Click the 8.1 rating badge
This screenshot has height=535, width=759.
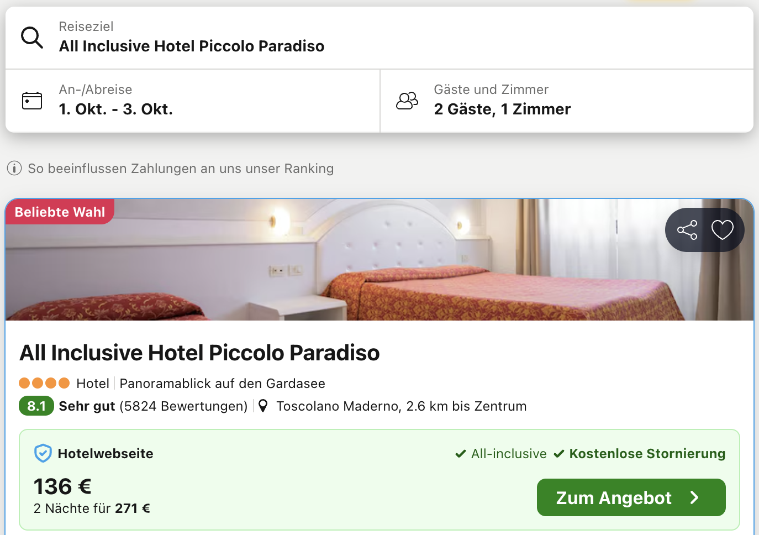36,406
